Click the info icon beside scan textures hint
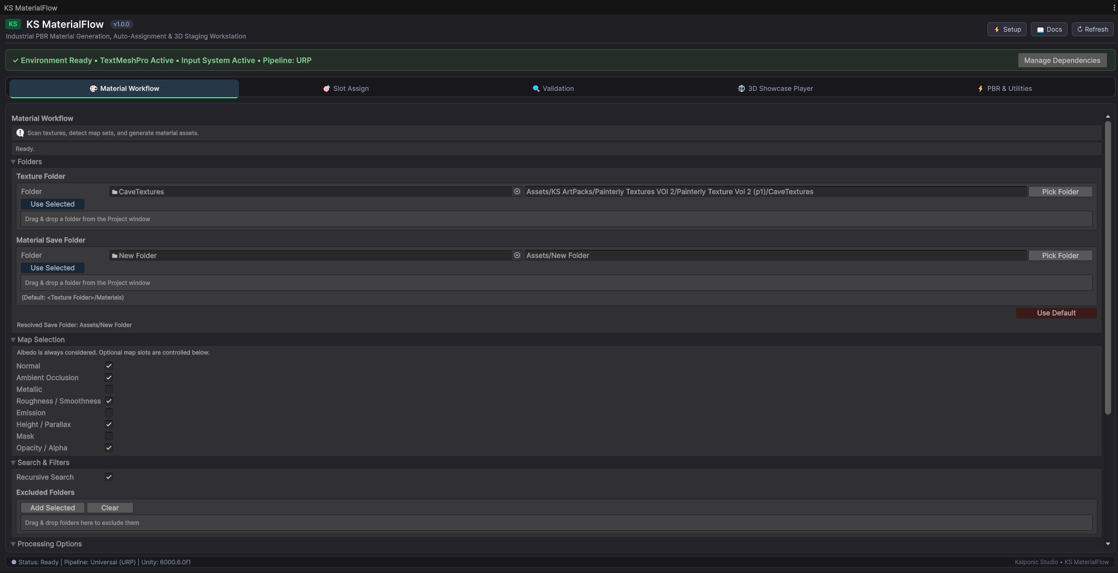This screenshot has width=1118, height=573. (20, 133)
